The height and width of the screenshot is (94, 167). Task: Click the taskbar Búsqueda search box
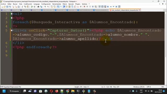[14, 91]
